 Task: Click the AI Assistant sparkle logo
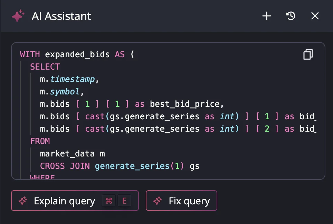18,16
